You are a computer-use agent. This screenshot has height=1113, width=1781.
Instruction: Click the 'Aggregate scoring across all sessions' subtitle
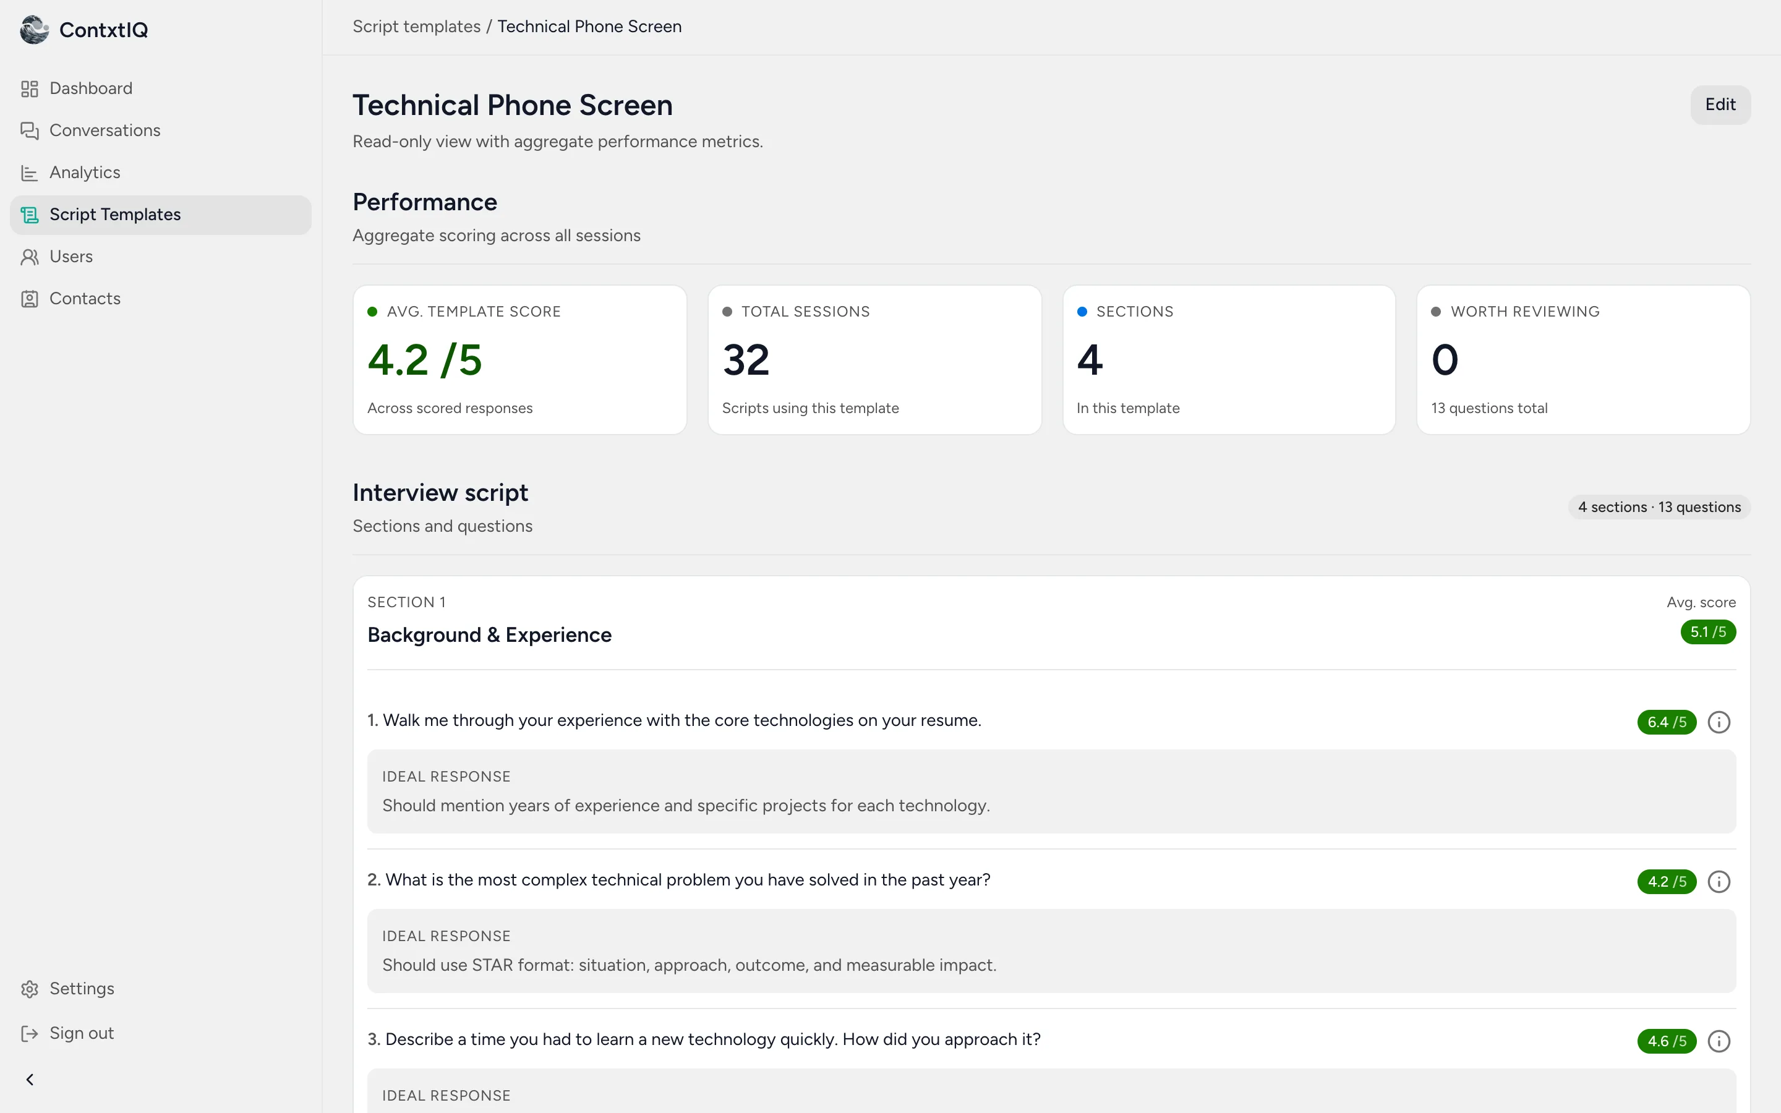point(496,236)
